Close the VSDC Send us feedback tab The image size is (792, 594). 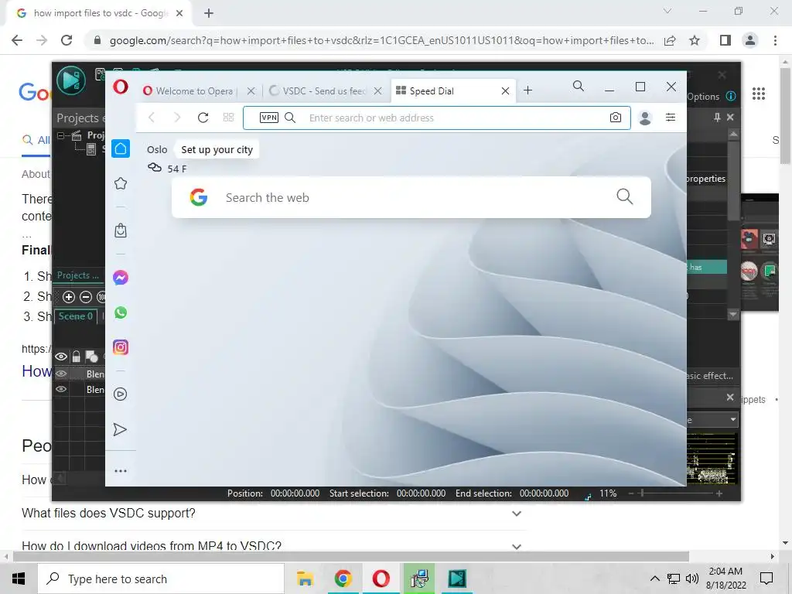pos(377,91)
